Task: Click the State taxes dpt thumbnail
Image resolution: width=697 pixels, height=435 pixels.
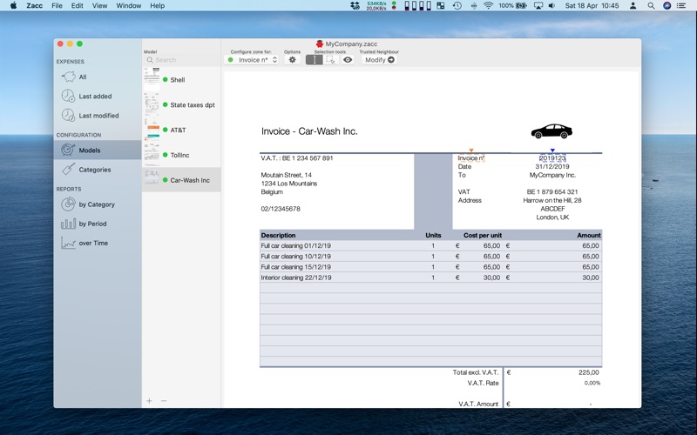Action: coord(152,104)
